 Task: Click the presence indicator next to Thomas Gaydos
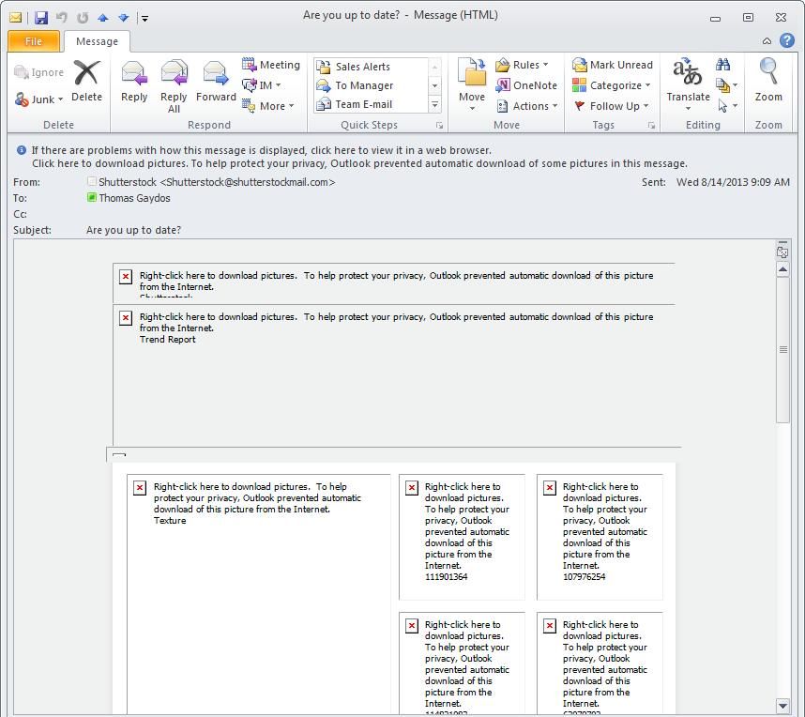point(92,198)
